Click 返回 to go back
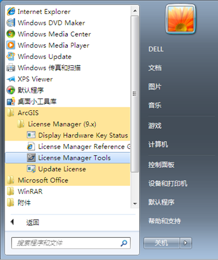The image size is (218, 260). tap(33, 222)
